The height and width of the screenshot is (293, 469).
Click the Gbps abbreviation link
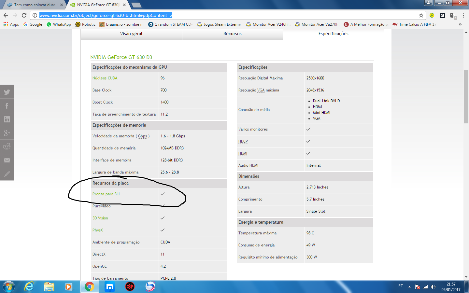pos(142,136)
